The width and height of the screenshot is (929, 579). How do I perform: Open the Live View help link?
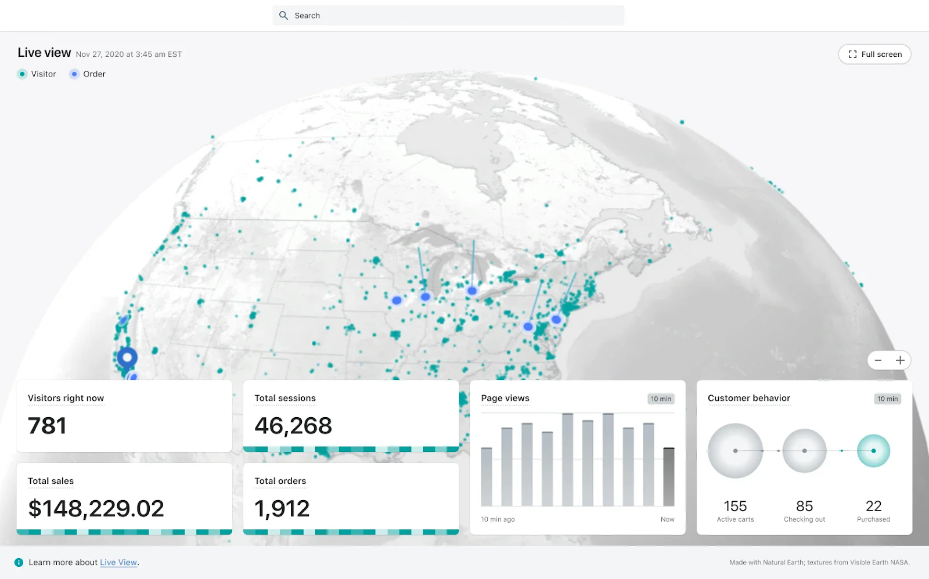(x=118, y=562)
